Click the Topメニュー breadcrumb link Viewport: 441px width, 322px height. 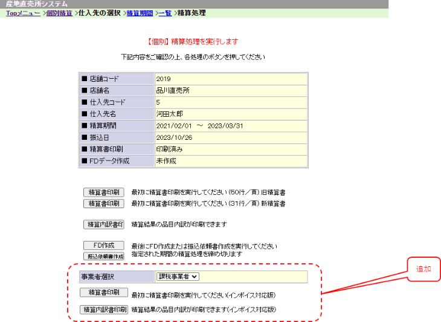[x=23, y=13]
